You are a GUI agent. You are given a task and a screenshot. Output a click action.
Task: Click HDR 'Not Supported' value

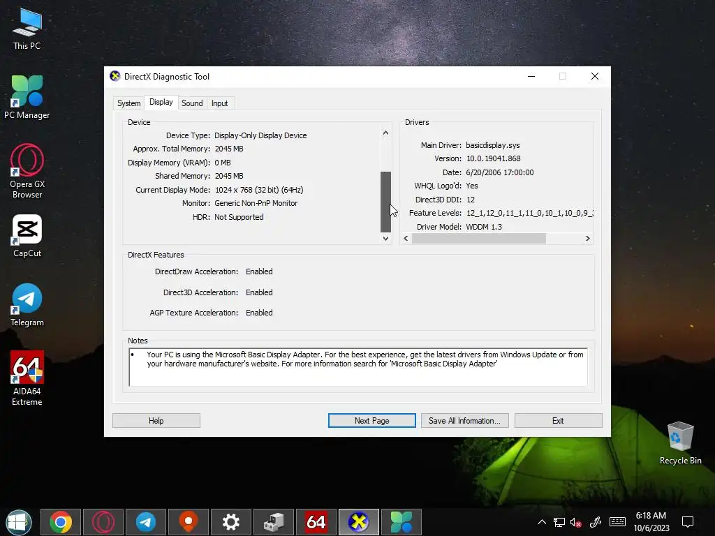click(239, 218)
